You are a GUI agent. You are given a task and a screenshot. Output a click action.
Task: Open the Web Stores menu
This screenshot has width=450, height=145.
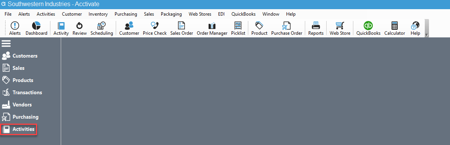click(x=200, y=14)
